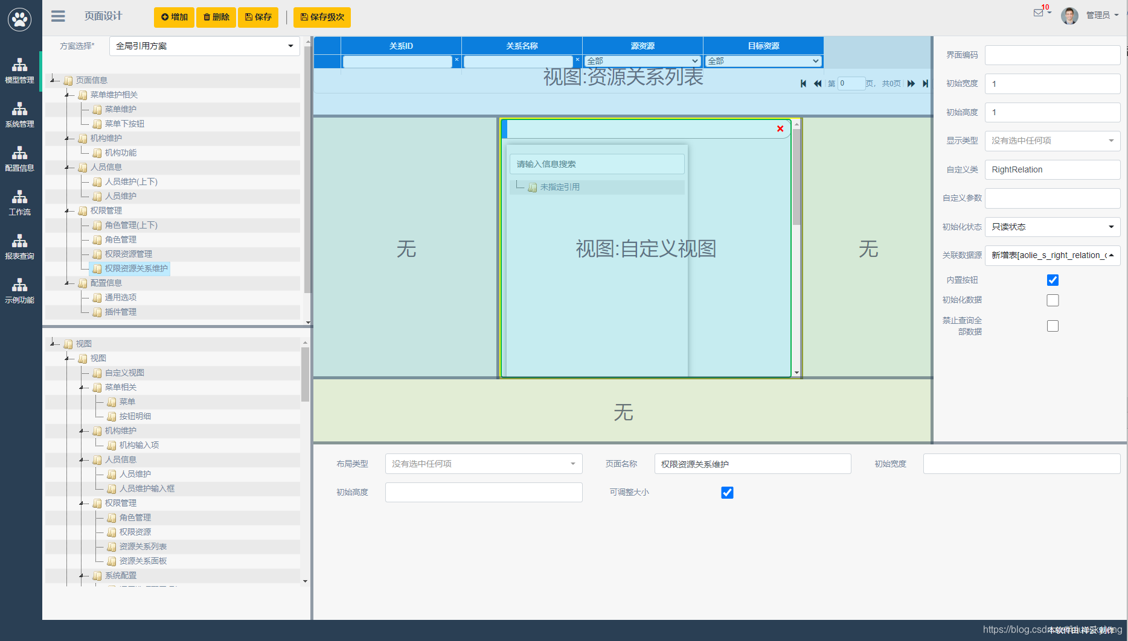The height and width of the screenshot is (641, 1128).
Task: Focus the 页面名称 input field
Action: [x=752, y=464]
